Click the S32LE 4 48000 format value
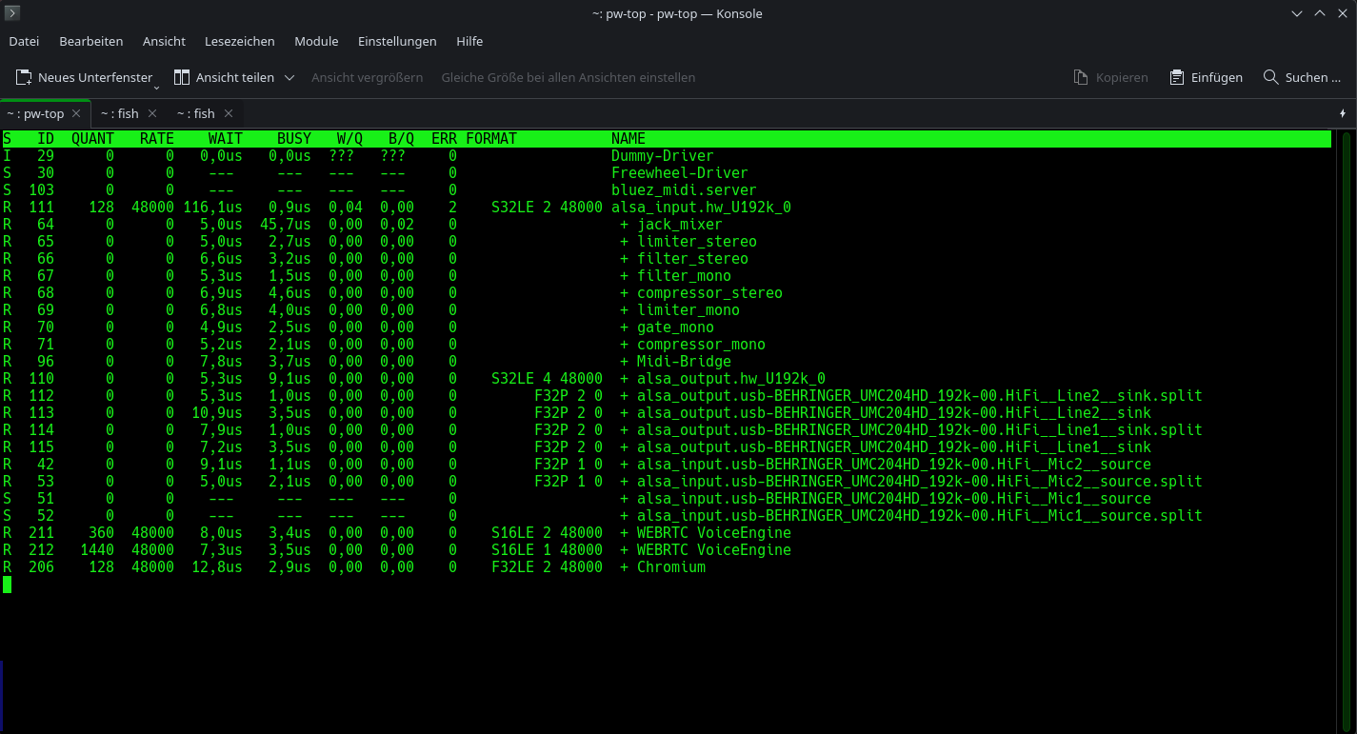 point(547,379)
